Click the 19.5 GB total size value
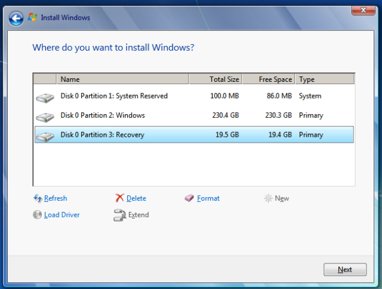 [x=227, y=135]
